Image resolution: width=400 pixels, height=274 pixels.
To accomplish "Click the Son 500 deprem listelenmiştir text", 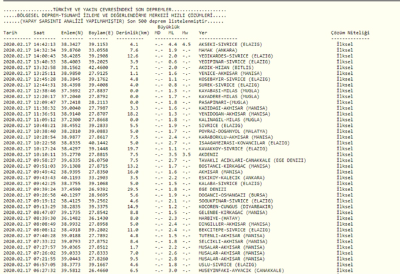I will click(x=167, y=21).
